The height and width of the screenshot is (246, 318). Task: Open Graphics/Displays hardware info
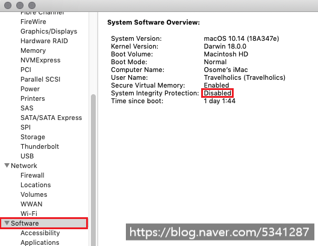pos(49,31)
